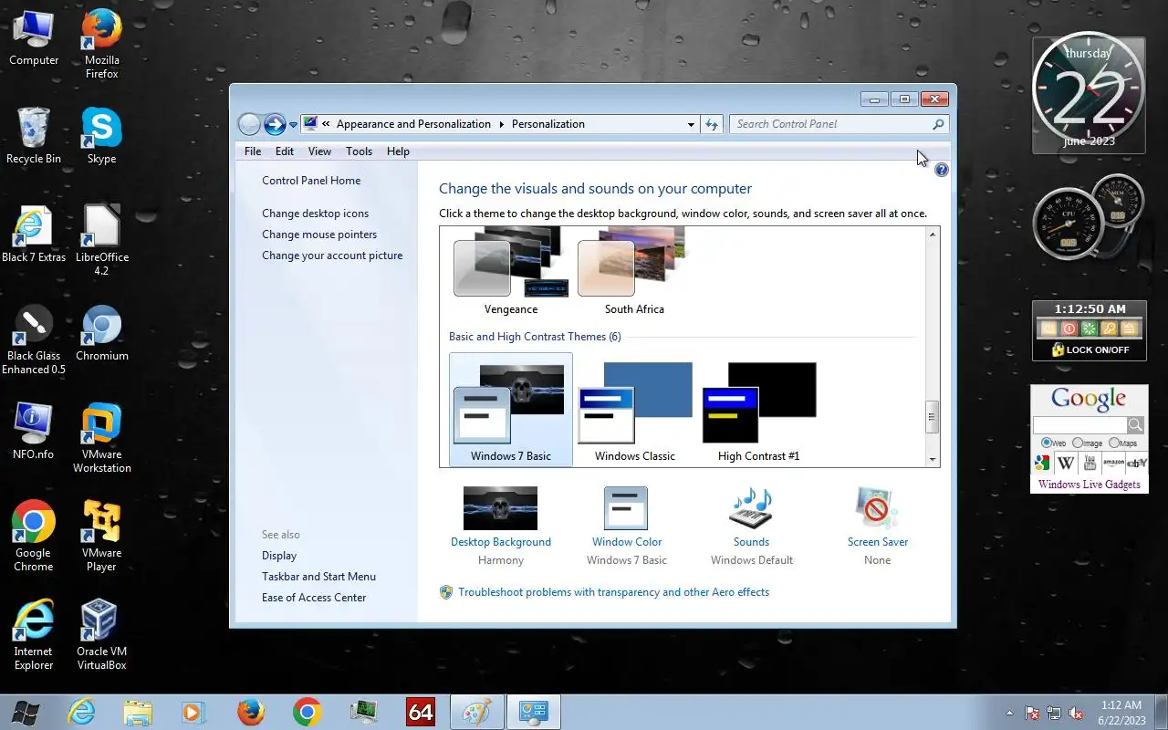Select the High Contrast #1 theme
This screenshot has height=730, width=1168.
tap(758, 411)
